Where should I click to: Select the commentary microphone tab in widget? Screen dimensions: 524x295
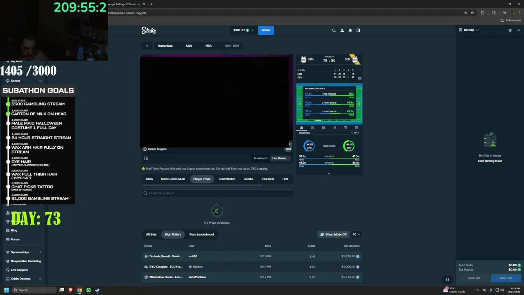[334, 127]
